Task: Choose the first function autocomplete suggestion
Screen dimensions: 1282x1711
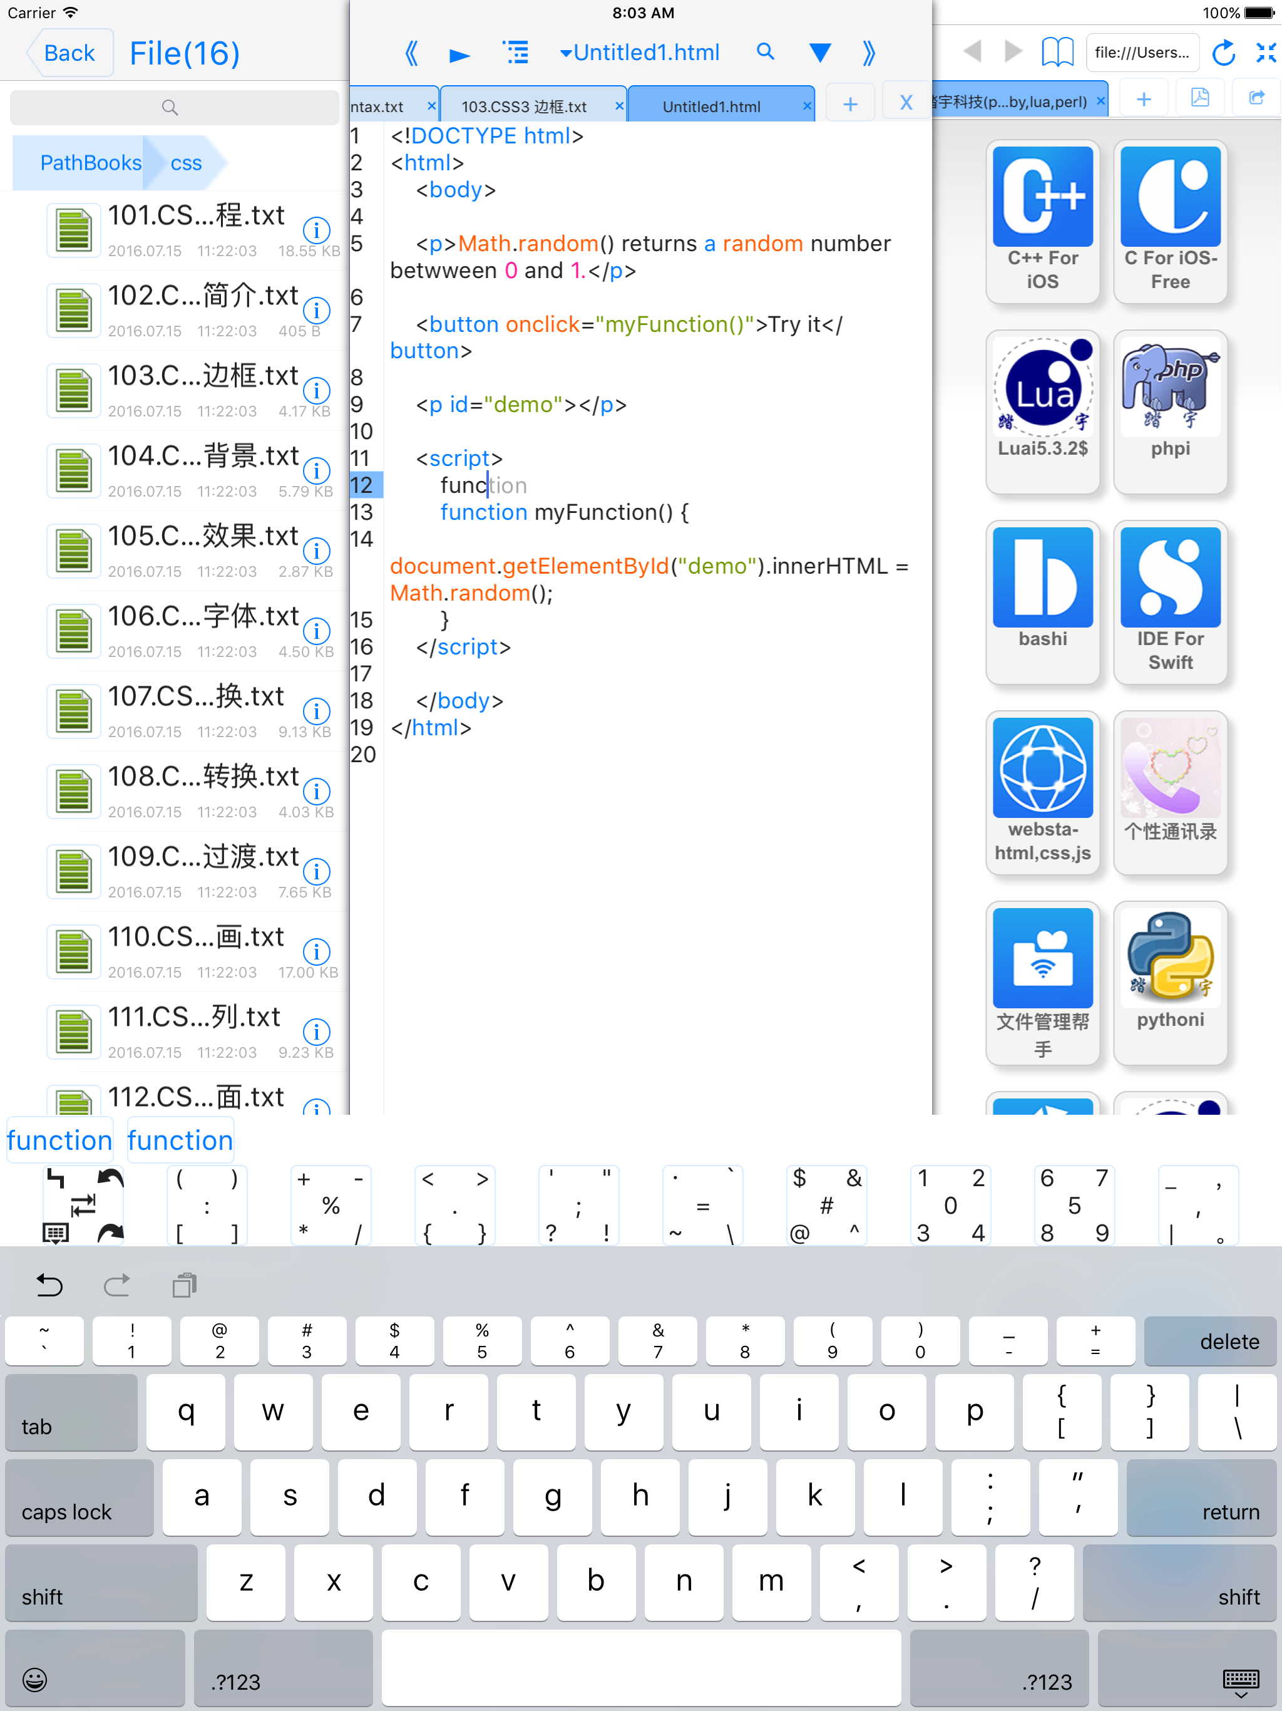Action: (59, 1140)
